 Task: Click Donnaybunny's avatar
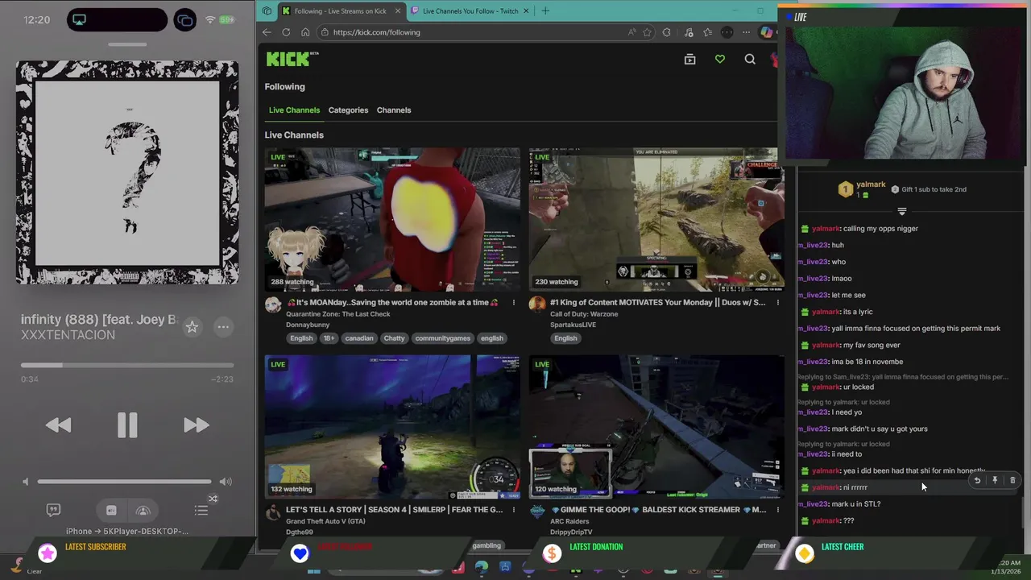coord(273,304)
